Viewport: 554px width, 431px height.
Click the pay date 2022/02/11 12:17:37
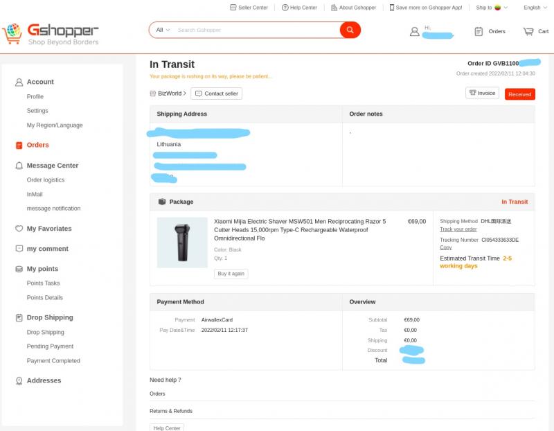click(224, 330)
